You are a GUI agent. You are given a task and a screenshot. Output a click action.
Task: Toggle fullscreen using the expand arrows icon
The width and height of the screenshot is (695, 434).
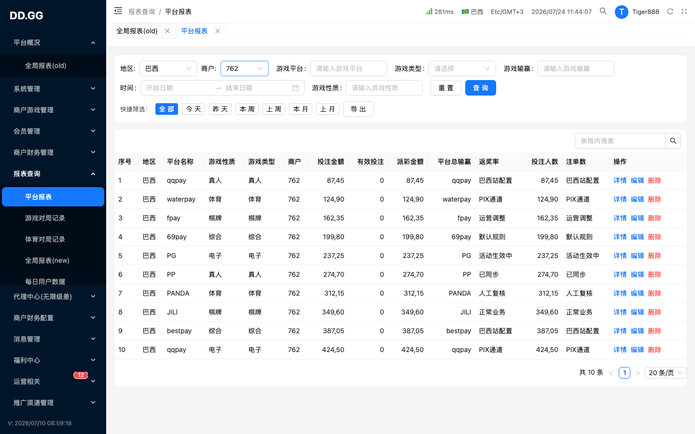click(684, 11)
